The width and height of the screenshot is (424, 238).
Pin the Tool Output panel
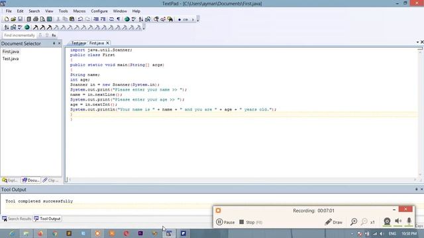(x=417, y=189)
